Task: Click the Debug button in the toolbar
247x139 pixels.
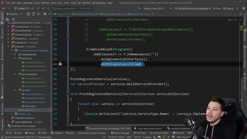Action: (228, 8)
